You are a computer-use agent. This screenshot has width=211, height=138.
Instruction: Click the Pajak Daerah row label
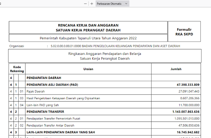coord(36,91)
